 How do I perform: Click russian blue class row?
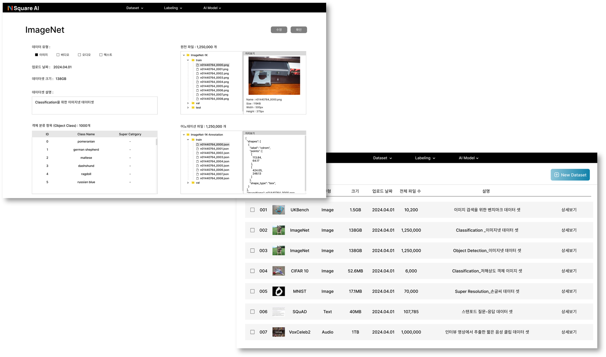click(x=94, y=182)
